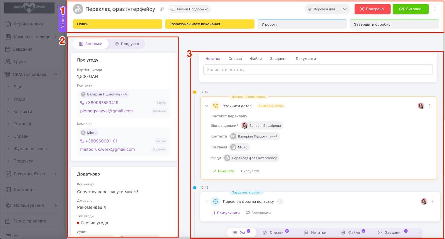Click the Залишити нотатку input field

[318, 70]
